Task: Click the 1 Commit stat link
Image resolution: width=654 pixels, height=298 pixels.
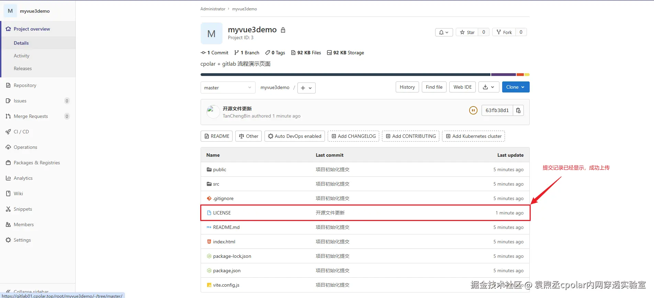Action: (215, 53)
